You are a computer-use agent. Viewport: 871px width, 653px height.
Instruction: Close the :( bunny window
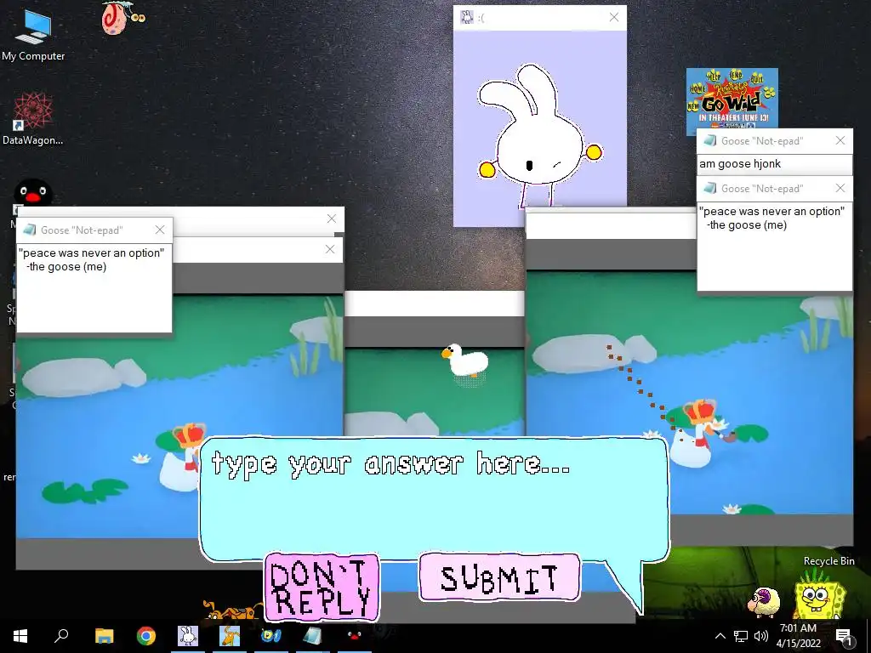point(614,17)
